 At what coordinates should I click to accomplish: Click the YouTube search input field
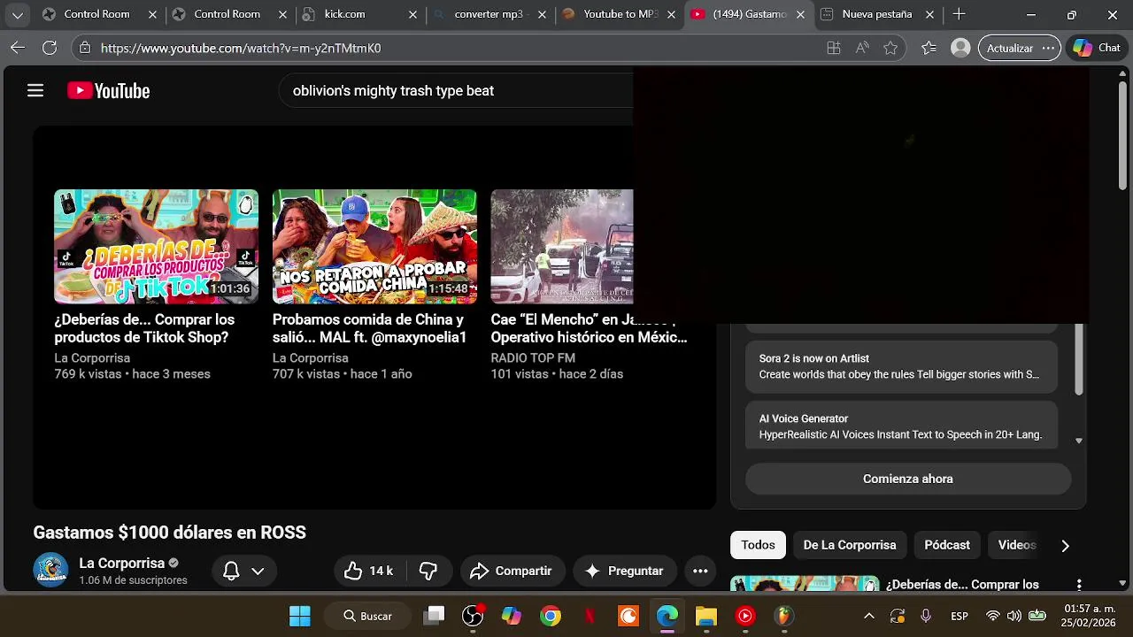tap(456, 90)
